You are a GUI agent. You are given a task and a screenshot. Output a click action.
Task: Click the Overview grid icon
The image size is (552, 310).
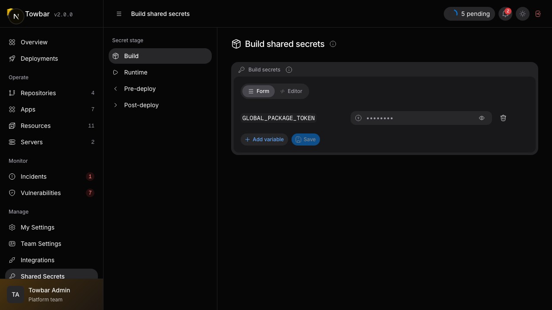[12, 42]
